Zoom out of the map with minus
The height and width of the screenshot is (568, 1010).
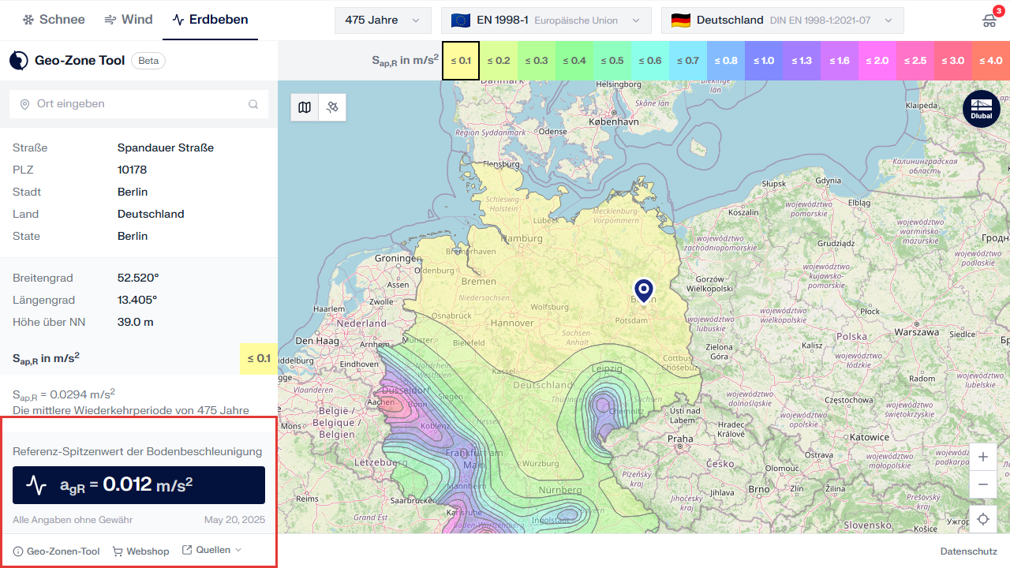[x=983, y=484]
